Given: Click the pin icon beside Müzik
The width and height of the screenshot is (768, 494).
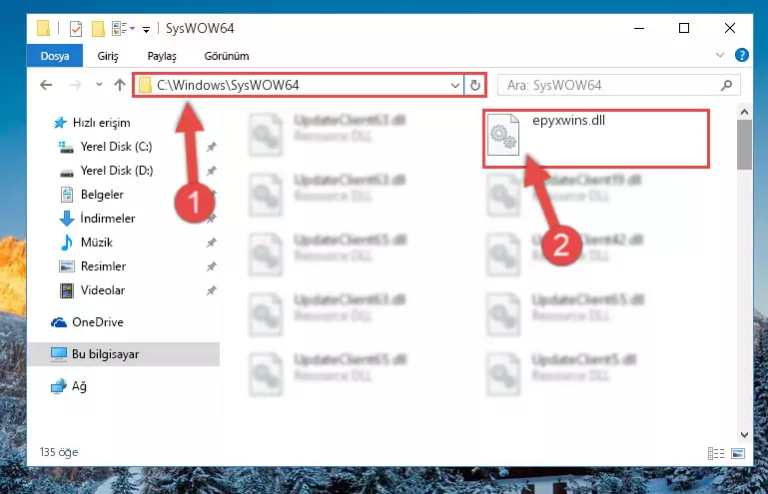Looking at the screenshot, I should pos(211,243).
